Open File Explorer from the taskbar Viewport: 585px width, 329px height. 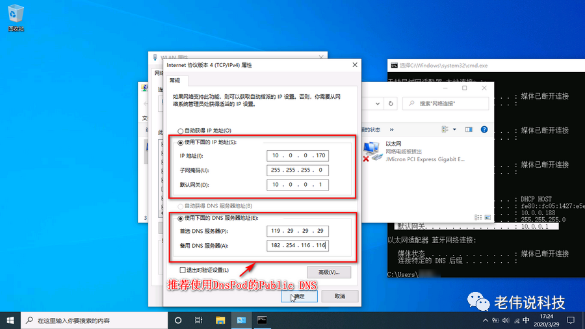(x=220, y=321)
